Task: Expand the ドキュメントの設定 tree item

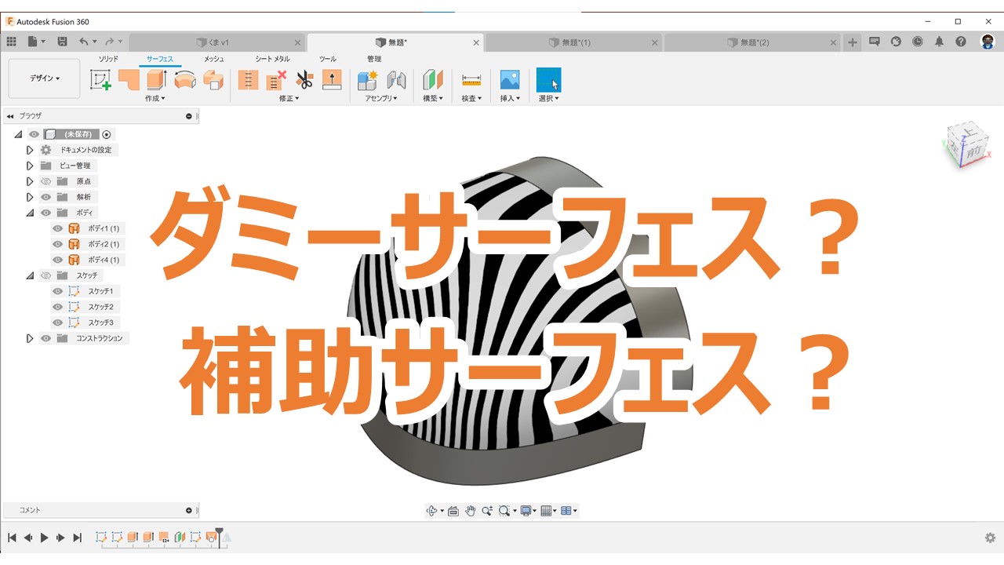Action: tap(30, 150)
